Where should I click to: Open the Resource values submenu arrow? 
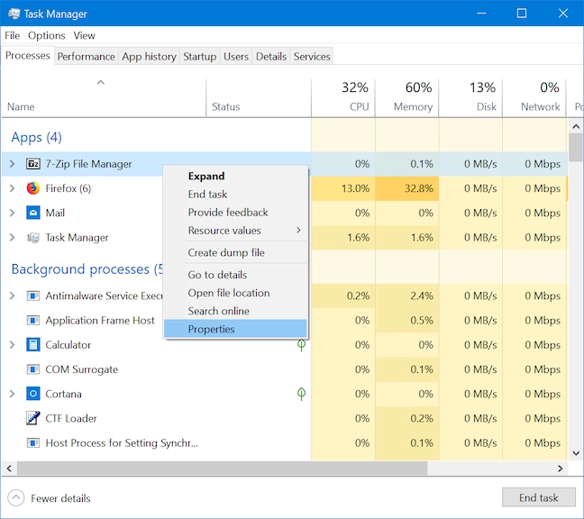[x=298, y=230]
